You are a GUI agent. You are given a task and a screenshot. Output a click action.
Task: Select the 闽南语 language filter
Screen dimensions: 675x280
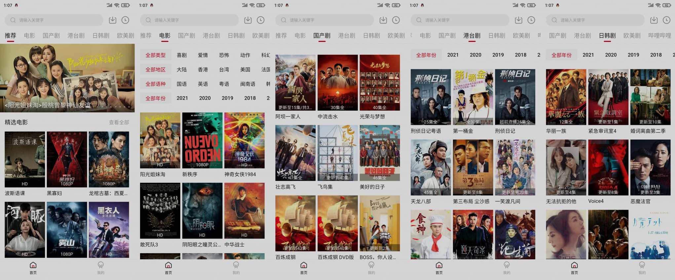click(x=247, y=84)
